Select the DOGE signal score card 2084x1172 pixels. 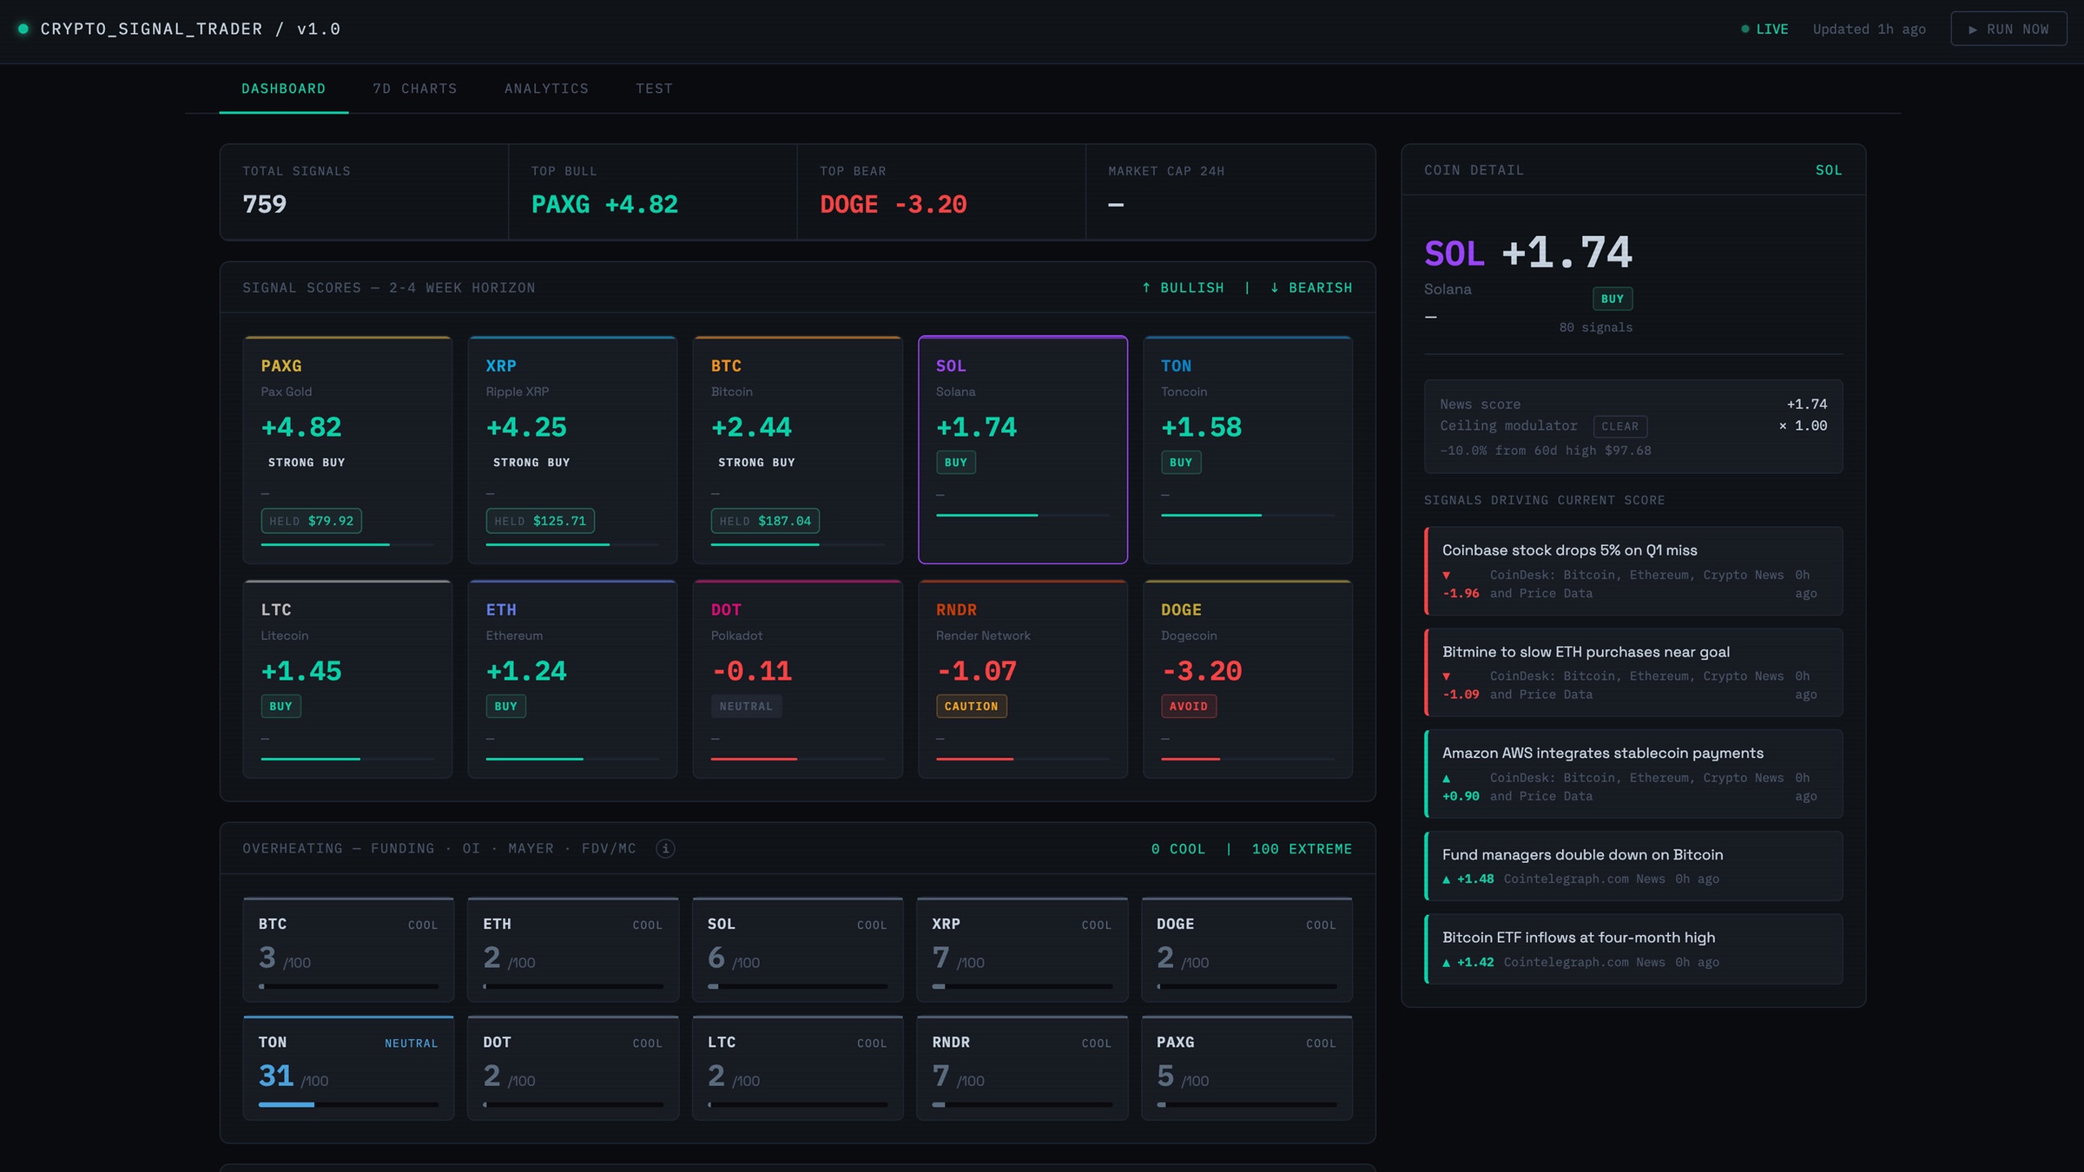pos(1248,679)
